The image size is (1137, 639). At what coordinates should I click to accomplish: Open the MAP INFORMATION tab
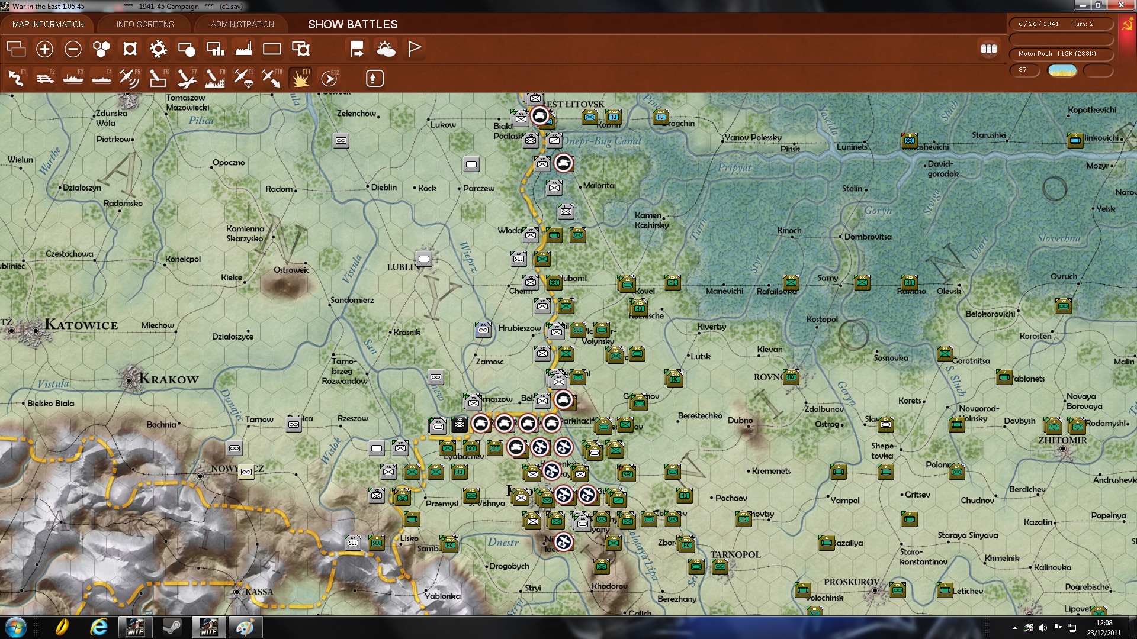(x=48, y=24)
